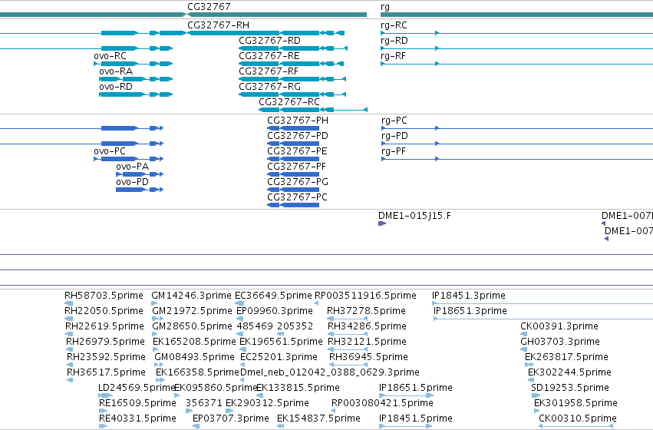Click the ovo-PC protein label

(x=110, y=151)
